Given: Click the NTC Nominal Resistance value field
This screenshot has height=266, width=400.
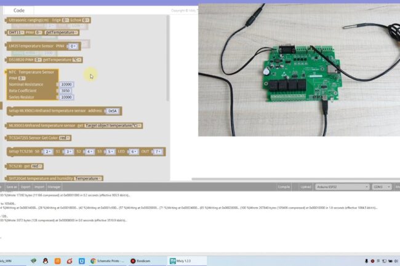Looking at the screenshot, I should coord(66,84).
